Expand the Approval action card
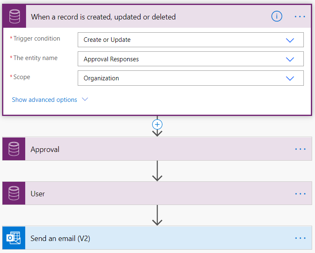 [x=157, y=149]
